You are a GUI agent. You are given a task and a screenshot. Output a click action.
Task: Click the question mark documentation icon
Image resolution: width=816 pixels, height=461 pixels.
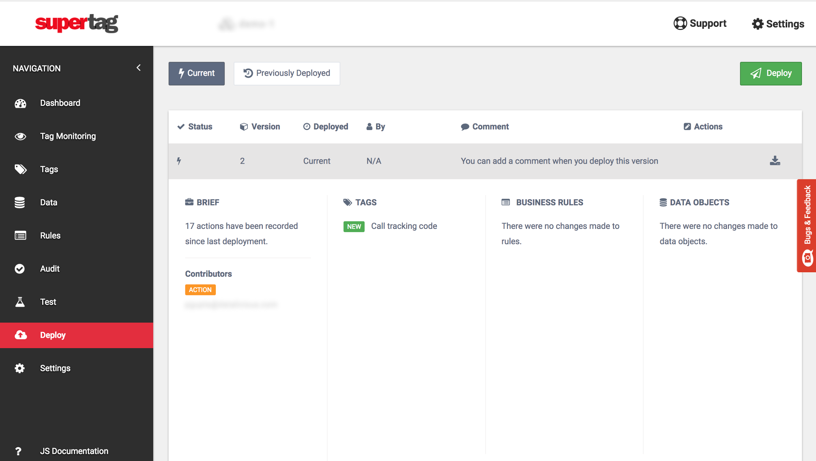pos(18,451)
